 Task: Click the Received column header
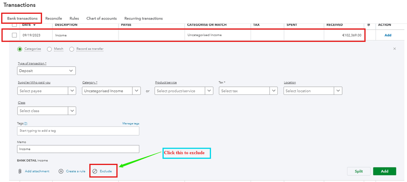pos(334,25)
